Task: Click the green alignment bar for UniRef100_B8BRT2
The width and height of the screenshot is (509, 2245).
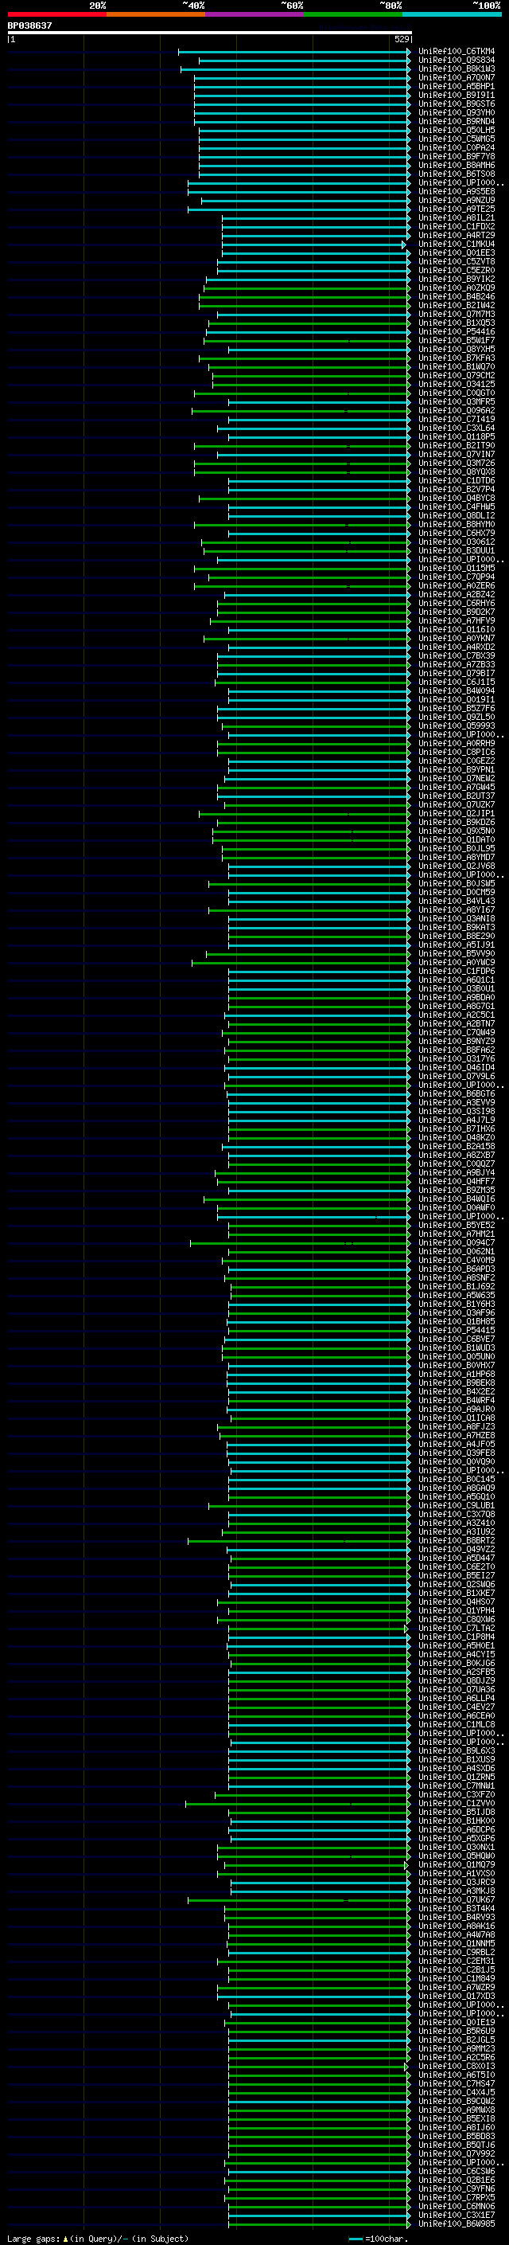Action: point(299,1541)
